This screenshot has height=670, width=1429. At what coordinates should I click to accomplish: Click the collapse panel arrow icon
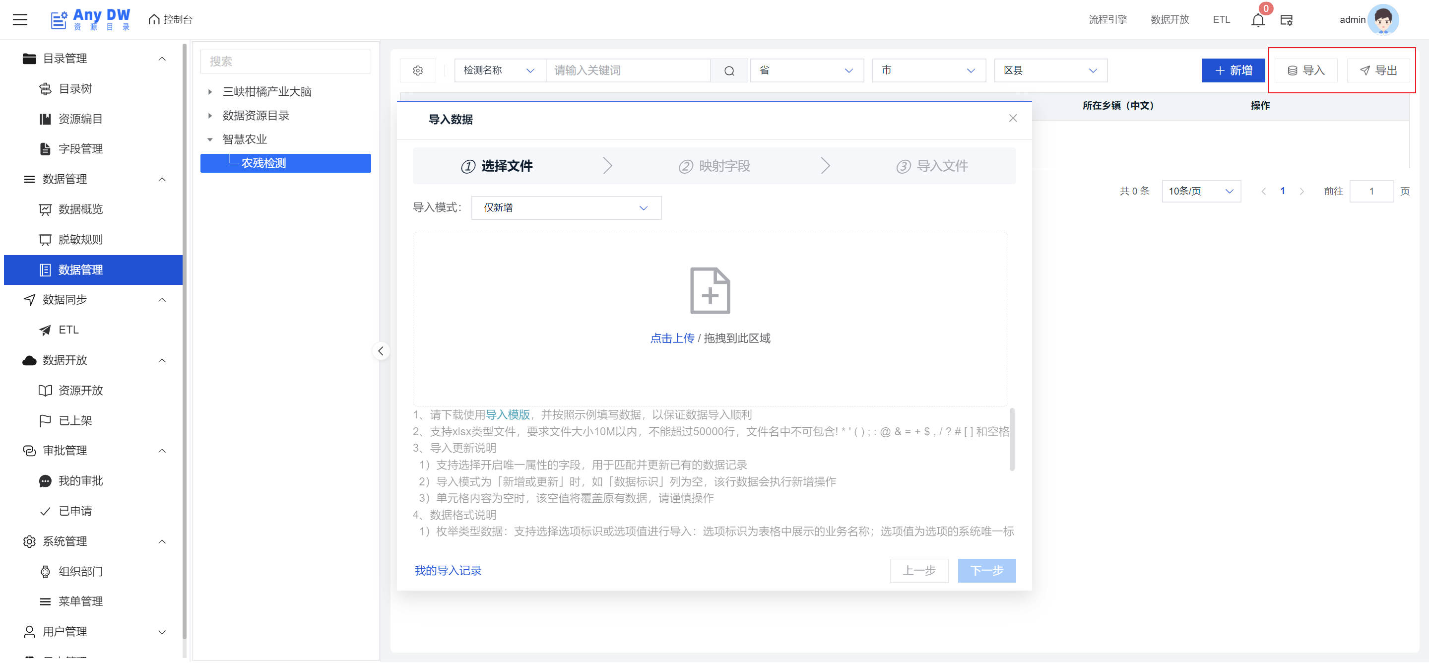(381, 350)
